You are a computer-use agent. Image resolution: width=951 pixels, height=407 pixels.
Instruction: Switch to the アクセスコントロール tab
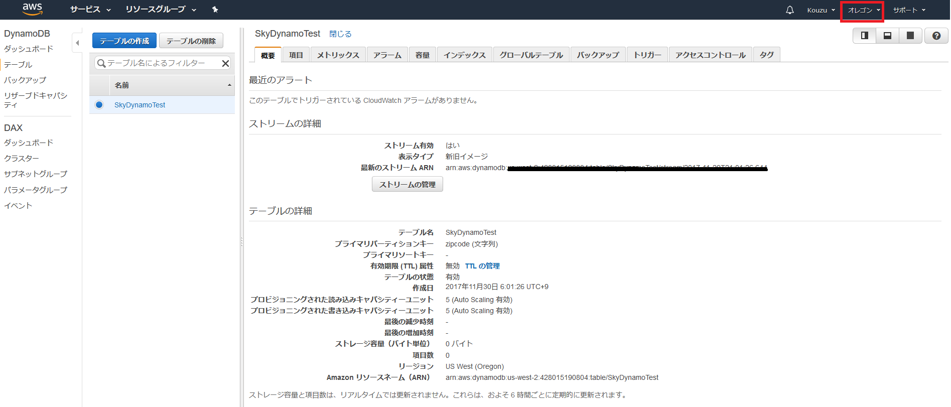(711, 55)
